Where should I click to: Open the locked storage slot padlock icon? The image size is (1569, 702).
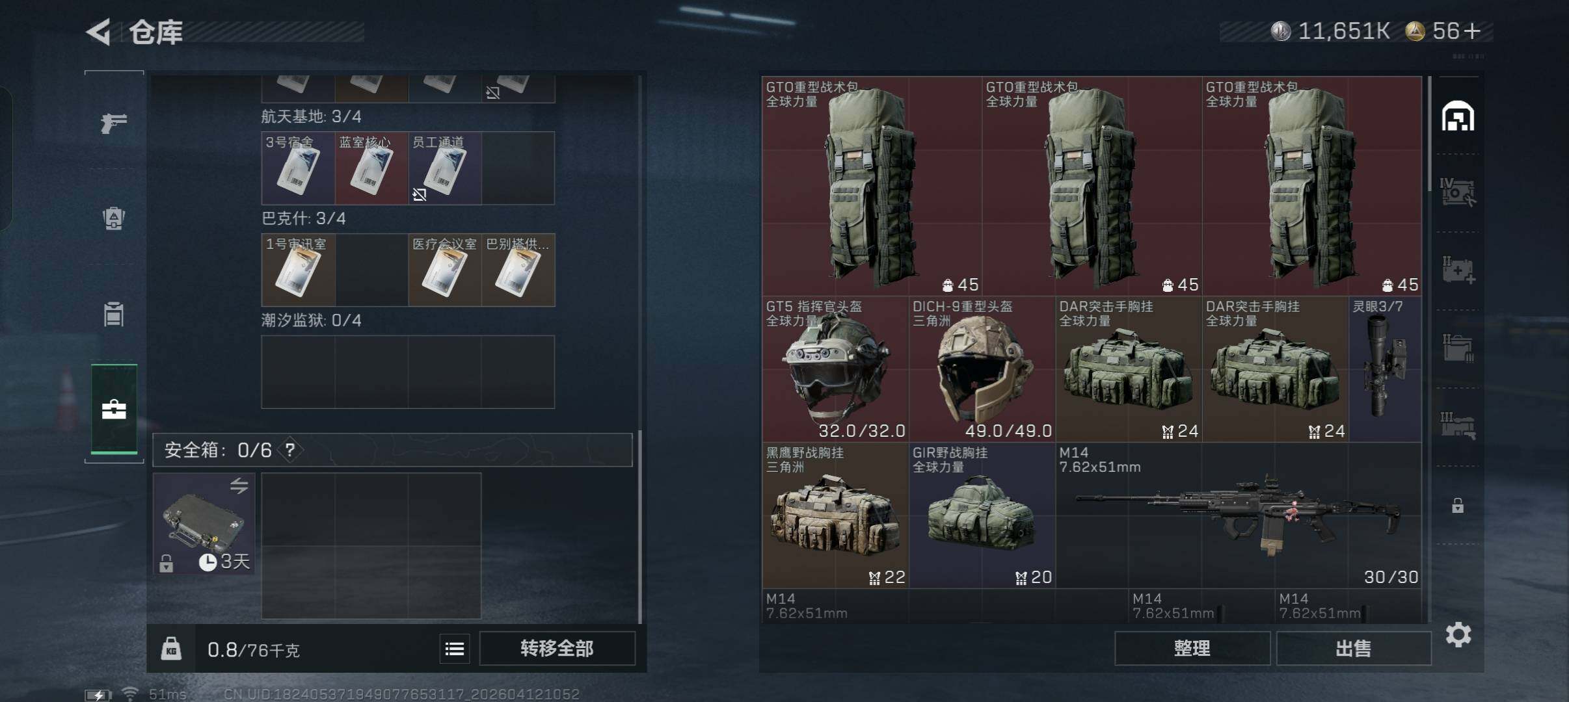pyautogui.click(x=1458, y=505)
